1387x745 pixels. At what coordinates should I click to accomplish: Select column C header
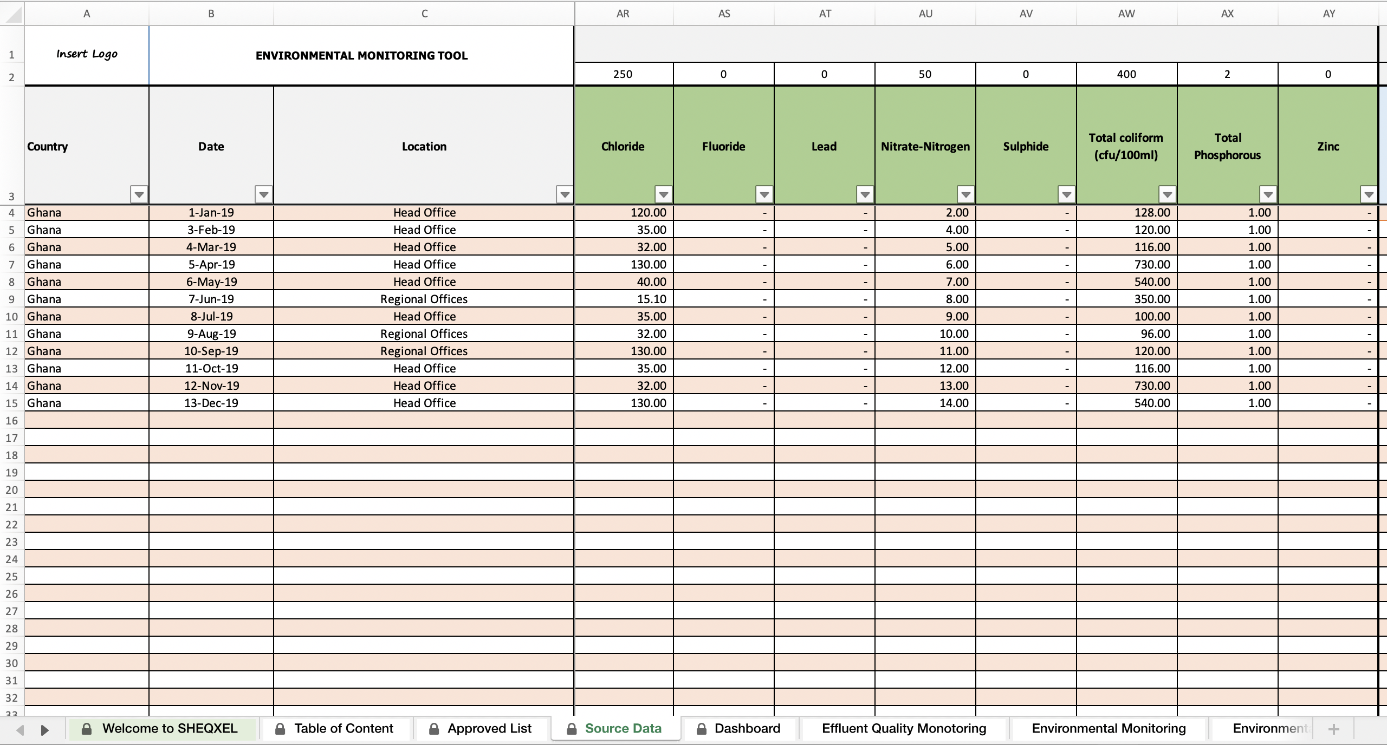click(x=424, y=14)
